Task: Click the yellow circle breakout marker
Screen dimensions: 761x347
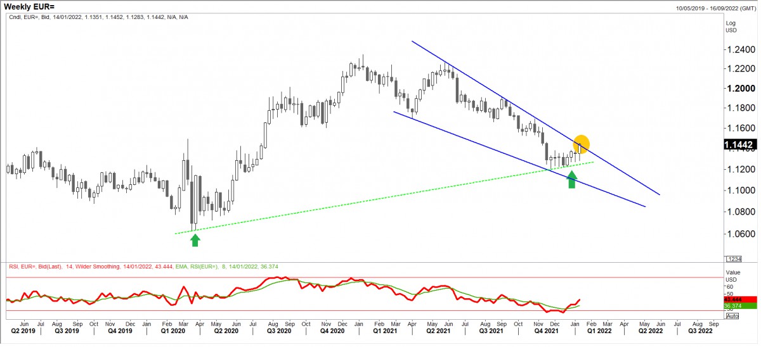Action: point(581,143)
